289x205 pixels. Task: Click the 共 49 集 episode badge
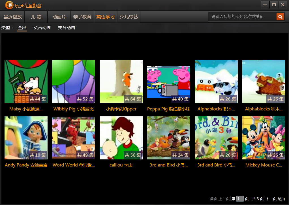85,155
